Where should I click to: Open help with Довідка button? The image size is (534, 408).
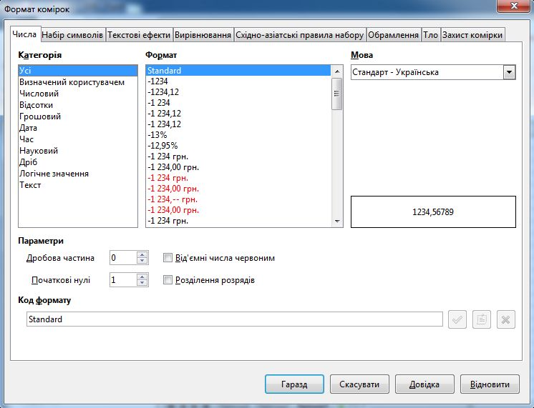(x=424, y=384)
